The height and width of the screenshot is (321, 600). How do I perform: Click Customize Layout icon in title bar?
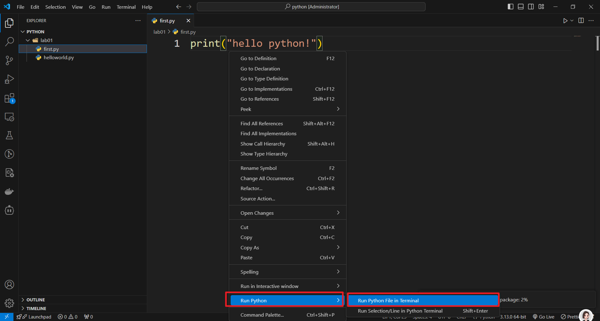pyautogui.click(x=541, y=7)
